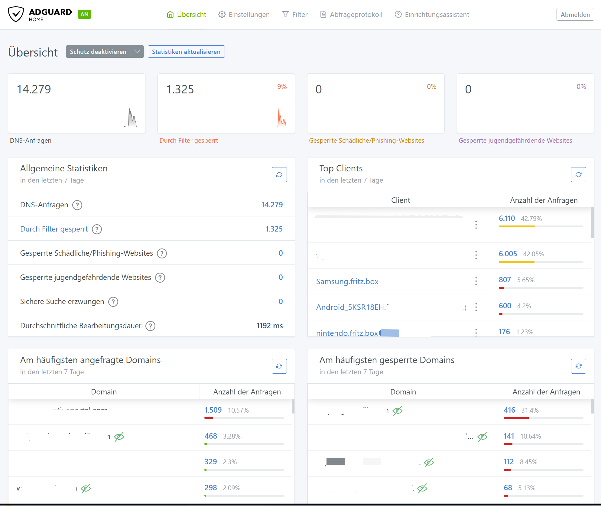The width and height of the screenshot is (601, 506).
Task: Click tracker eye icon in 68 blocked row
Action: pyautogui.click(x=422, y=488)
